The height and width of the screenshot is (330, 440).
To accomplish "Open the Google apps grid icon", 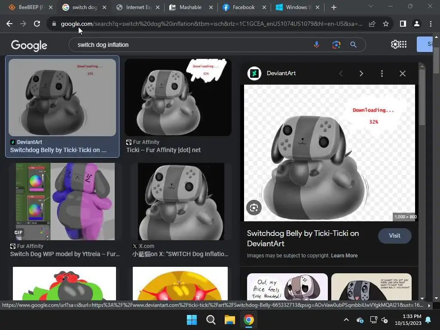I will [x=403, y=44].
